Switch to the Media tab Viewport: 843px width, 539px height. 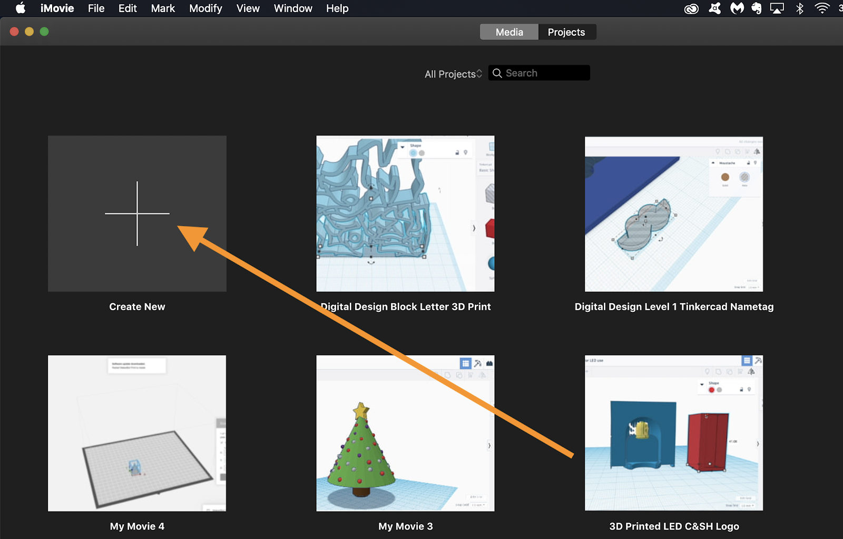(x=509, y=32)
